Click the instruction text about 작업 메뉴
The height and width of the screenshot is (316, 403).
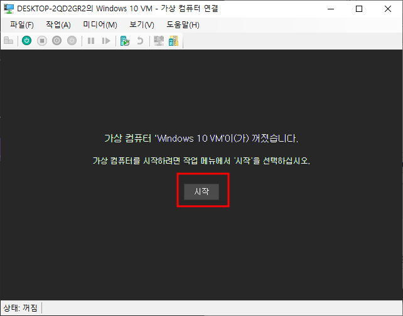coord(201,161)
